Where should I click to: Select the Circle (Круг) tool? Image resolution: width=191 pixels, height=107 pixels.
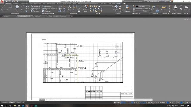tap(17, 8)
